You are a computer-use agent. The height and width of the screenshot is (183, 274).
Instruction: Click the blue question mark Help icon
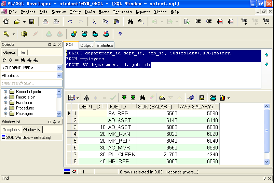point(120,34)
